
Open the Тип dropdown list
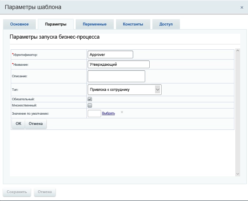click(x=125, y=89)
